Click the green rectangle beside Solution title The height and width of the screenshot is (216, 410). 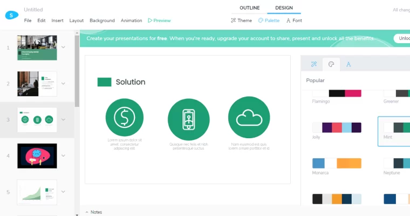pos(104,82)
